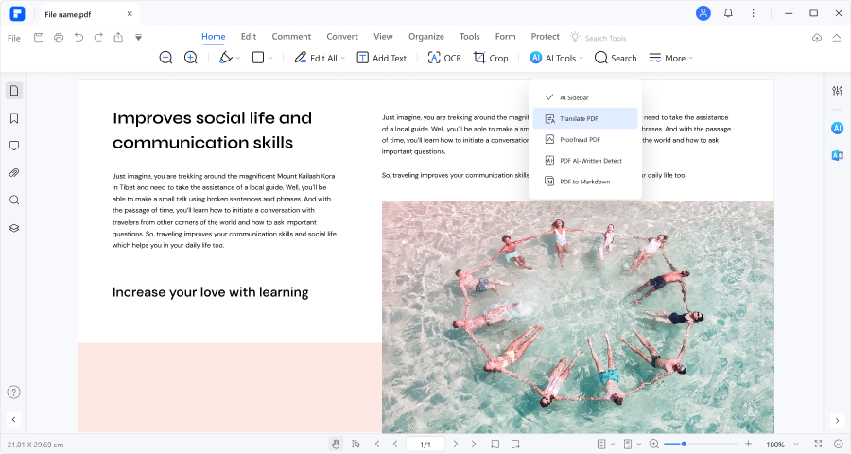The image size is (851, 454).
Task: Expand the Edit All dropdown
Action: [x=344, y=58]
